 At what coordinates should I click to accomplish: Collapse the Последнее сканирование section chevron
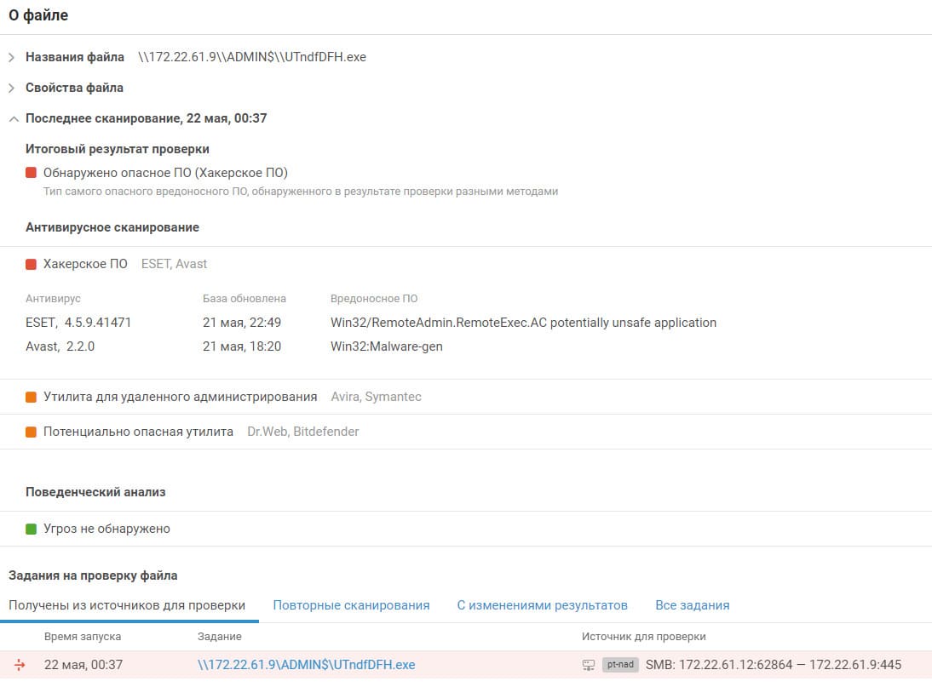click(x=14, y=118)
